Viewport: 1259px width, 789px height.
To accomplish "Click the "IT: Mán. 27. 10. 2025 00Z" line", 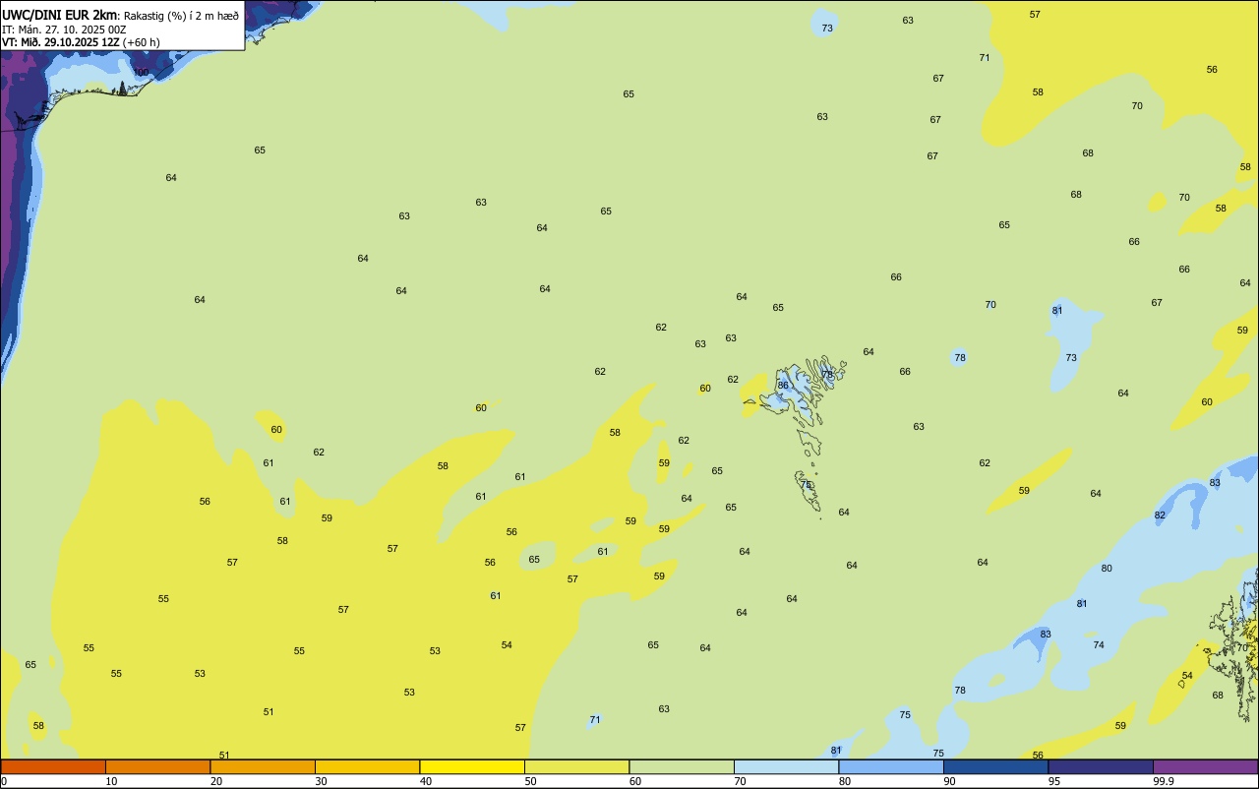I will pyautogui.click(x=64, y=30).
